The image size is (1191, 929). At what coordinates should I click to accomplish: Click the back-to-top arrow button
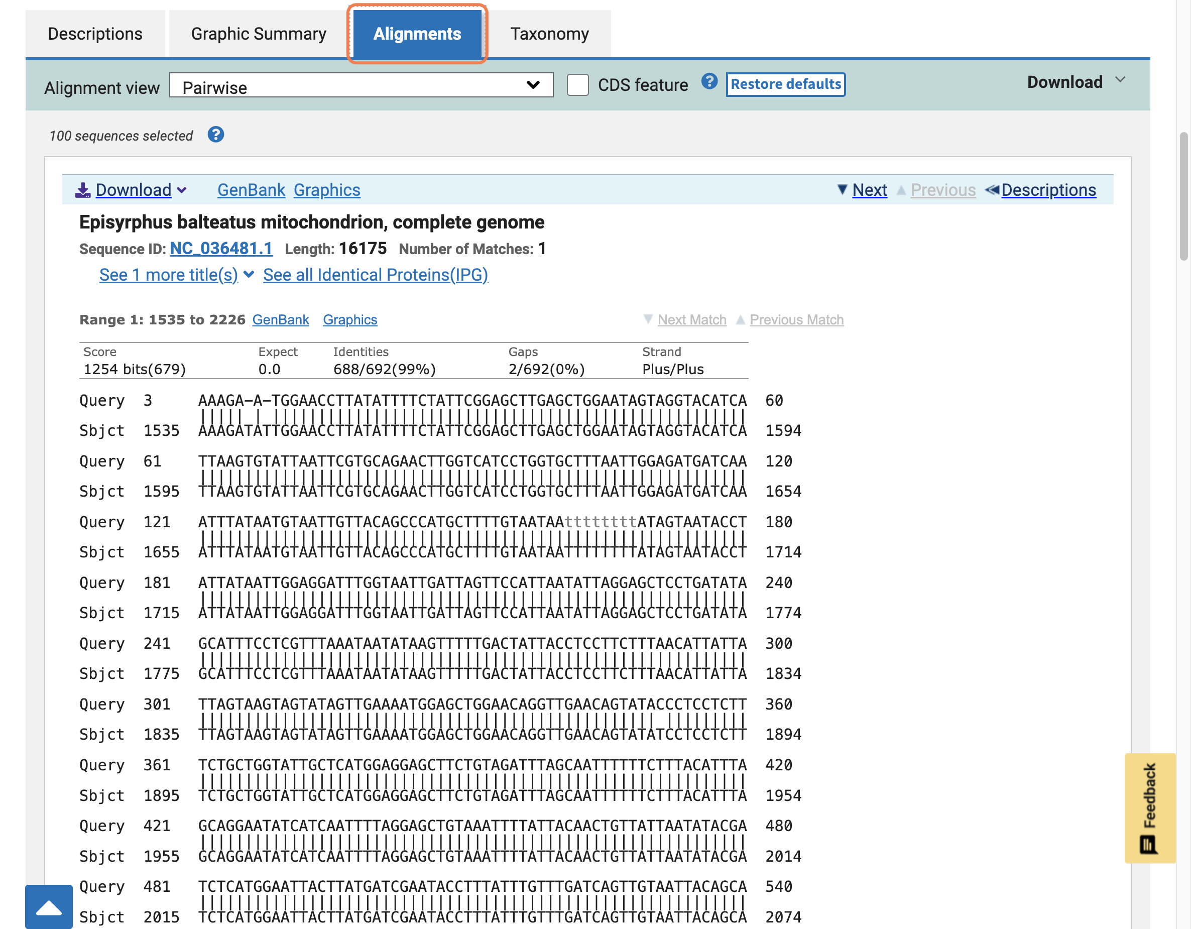(49, 906)
